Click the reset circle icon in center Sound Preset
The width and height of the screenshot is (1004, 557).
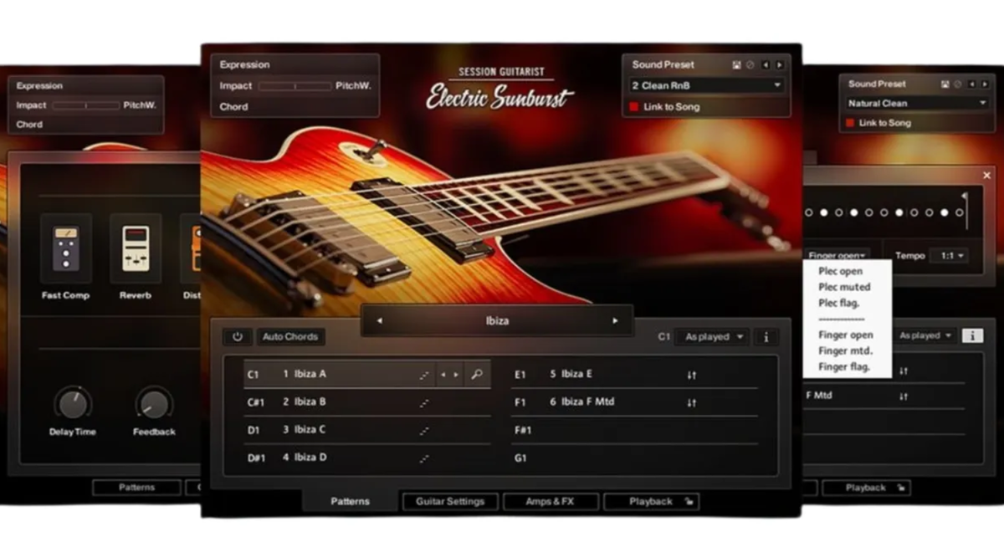pos(750,64)
